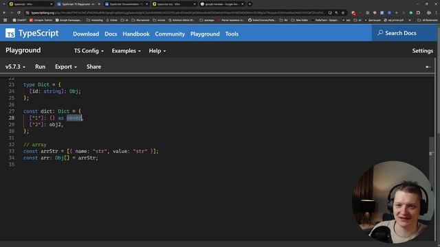440x247 pixels.
Task: Close the TypeScript TS Playground tab
Action: 99,4
